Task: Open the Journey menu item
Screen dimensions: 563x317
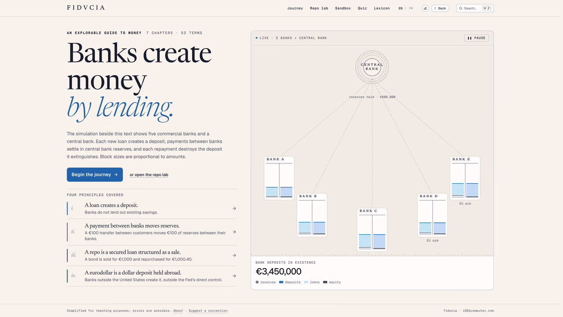Action: click(x=295, y=8)
